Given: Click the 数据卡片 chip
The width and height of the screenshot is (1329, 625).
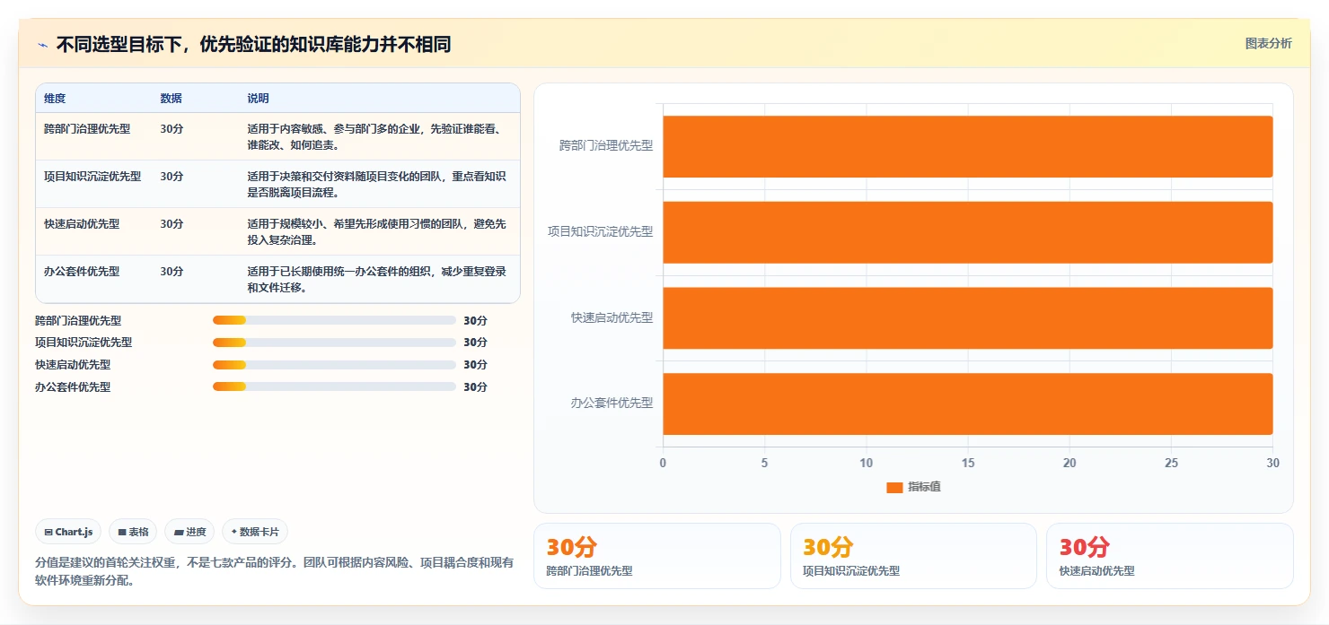Looking at the screenshot, I should [x=255, y=532].
